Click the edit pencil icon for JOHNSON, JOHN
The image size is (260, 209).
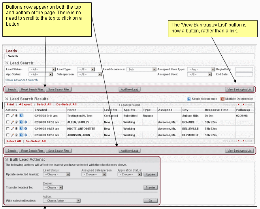click(x=12, y=135)
